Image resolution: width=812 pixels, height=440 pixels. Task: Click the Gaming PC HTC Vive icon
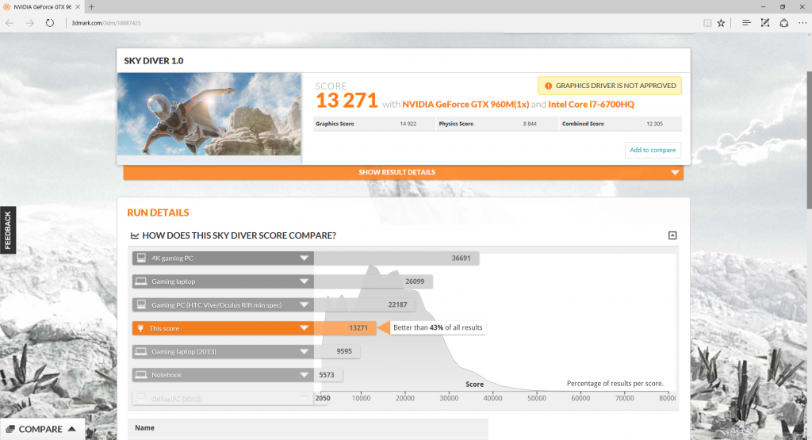coord(141,304)
